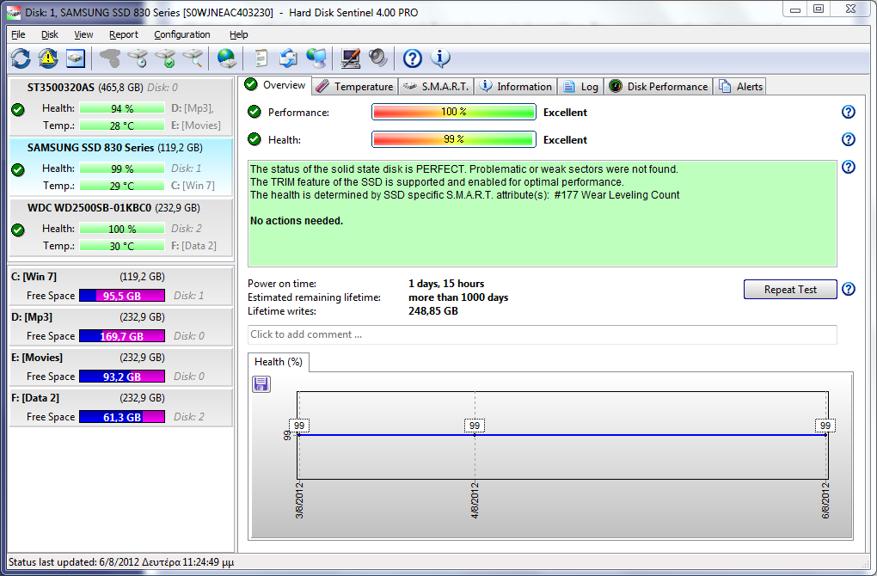The width and height of the screenshot is (877, 576).
Task: Click the 'No actions needed.' status text
Action: pos(297,221)
